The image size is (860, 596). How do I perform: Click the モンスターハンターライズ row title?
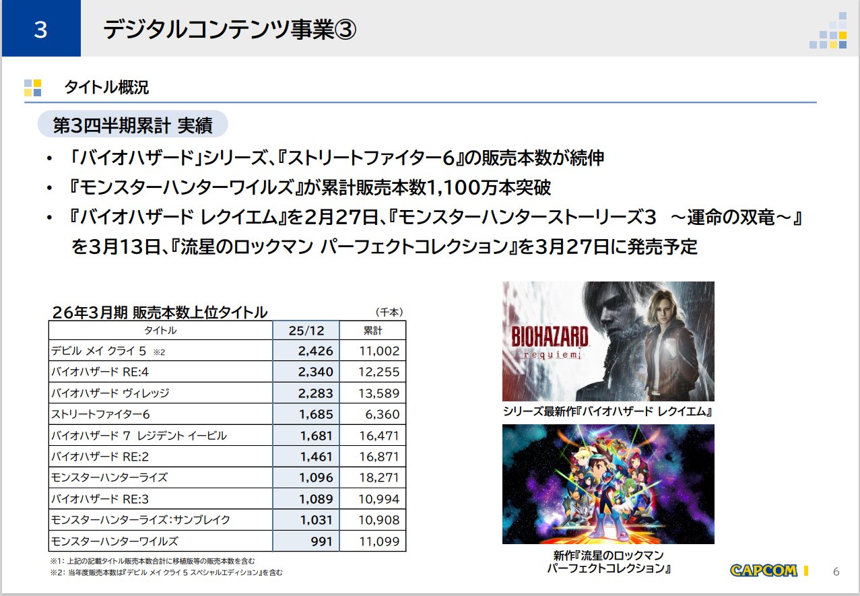pos(109,477)
